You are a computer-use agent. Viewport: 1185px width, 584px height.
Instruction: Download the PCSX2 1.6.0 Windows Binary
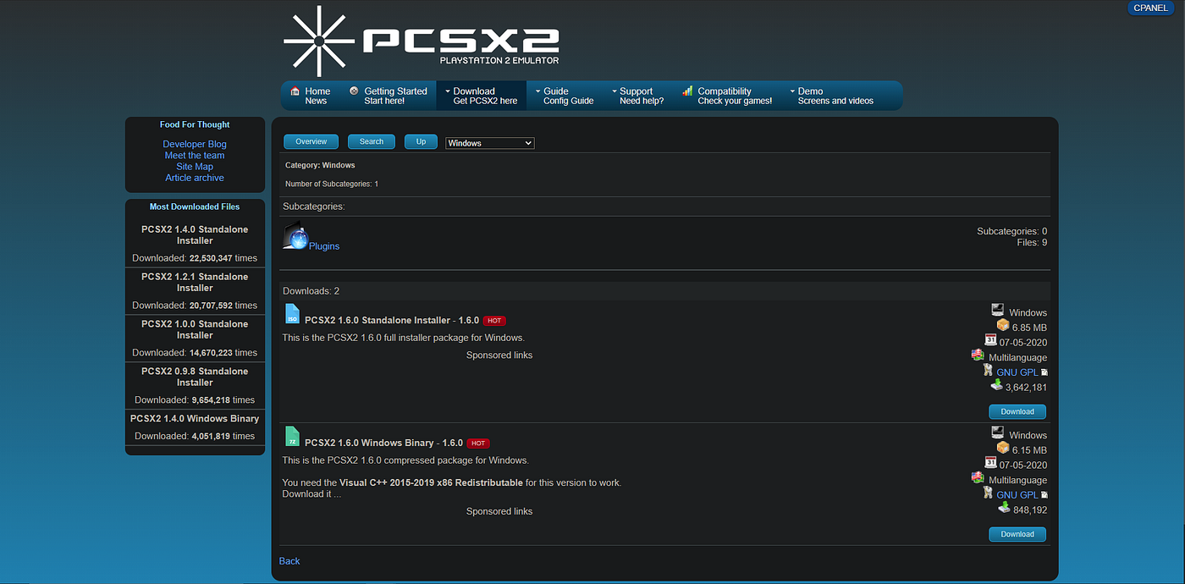pos(1017,534)
